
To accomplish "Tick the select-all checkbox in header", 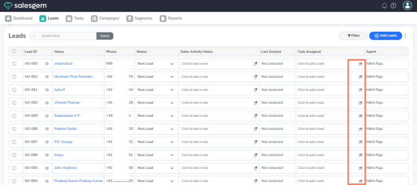I will point(14,51).
